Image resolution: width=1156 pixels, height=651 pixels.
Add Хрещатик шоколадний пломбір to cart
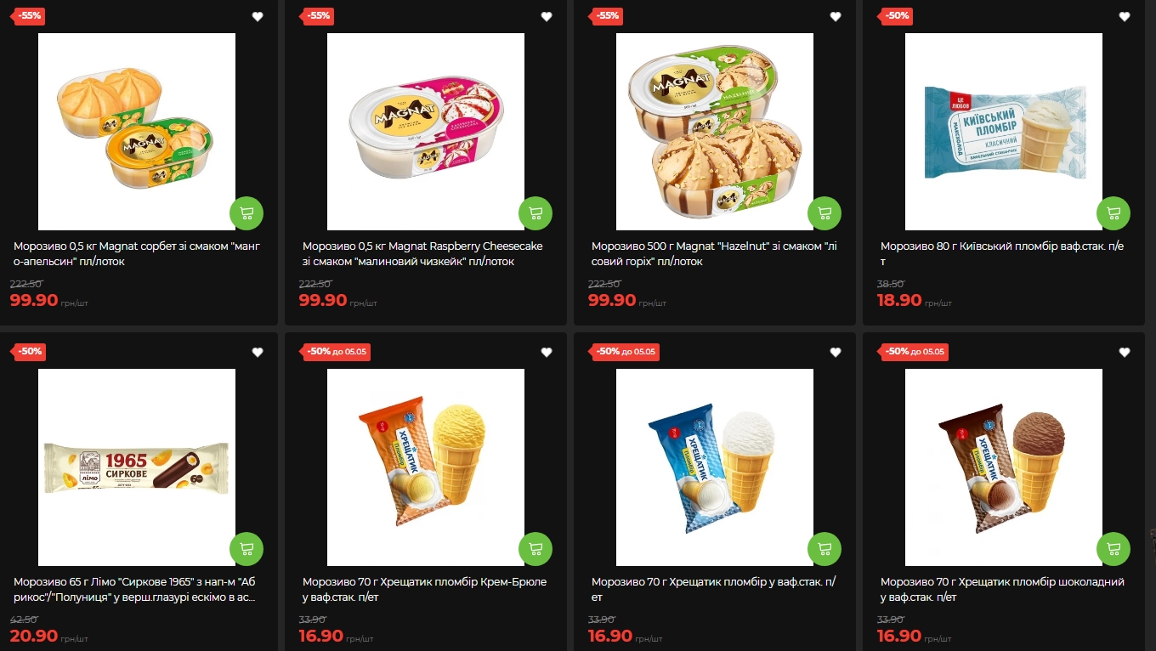(1113, 549)
